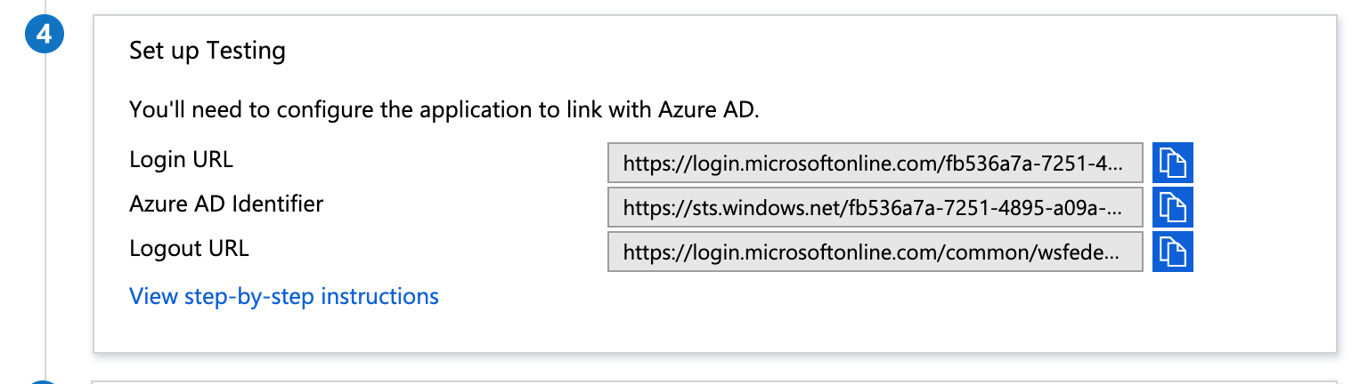The image size is (1368, 384).
Task: Click page background right of the card
Action: tap(1353, 178)
